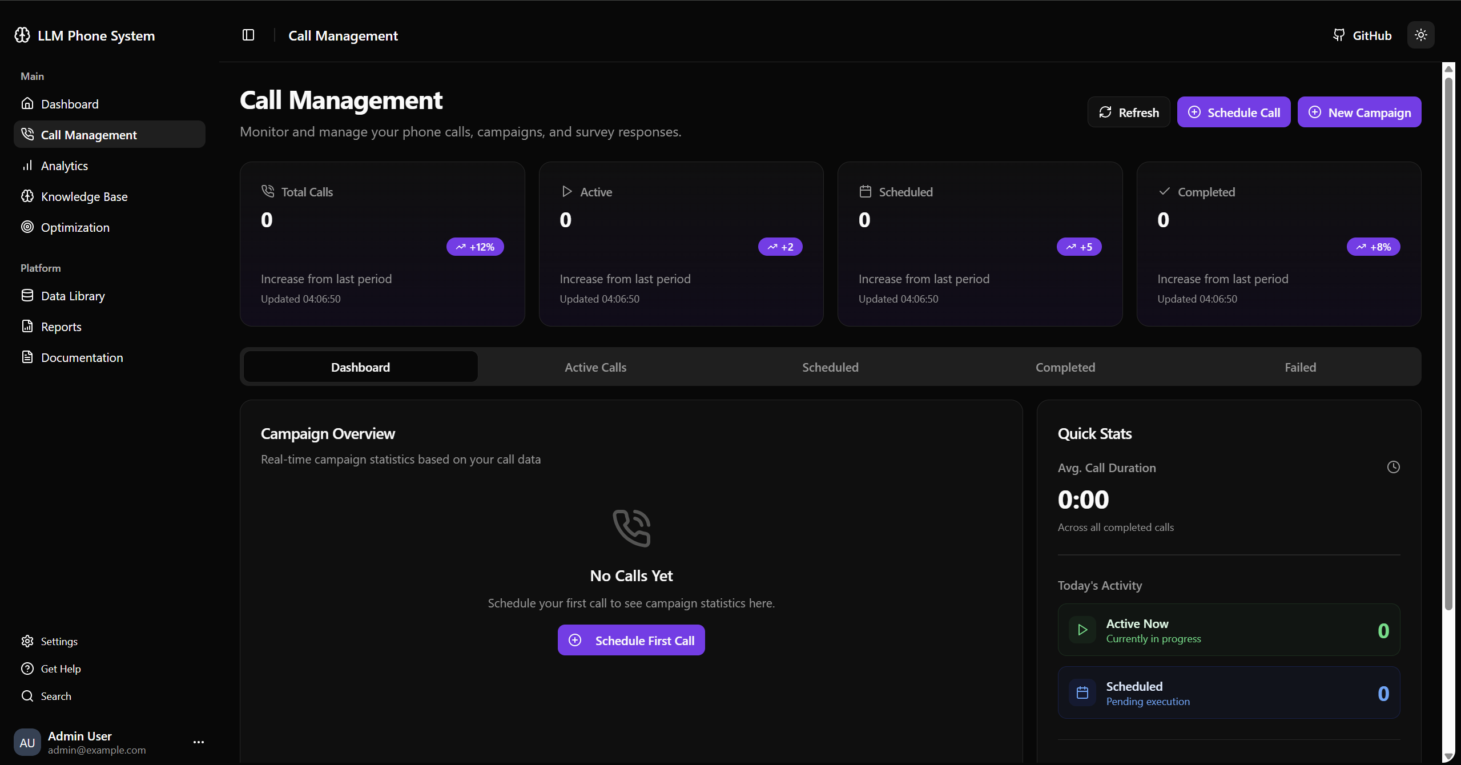Switch to the Failed tab
Viewport: 1461px width, 765px height.
coord(1300,368)
